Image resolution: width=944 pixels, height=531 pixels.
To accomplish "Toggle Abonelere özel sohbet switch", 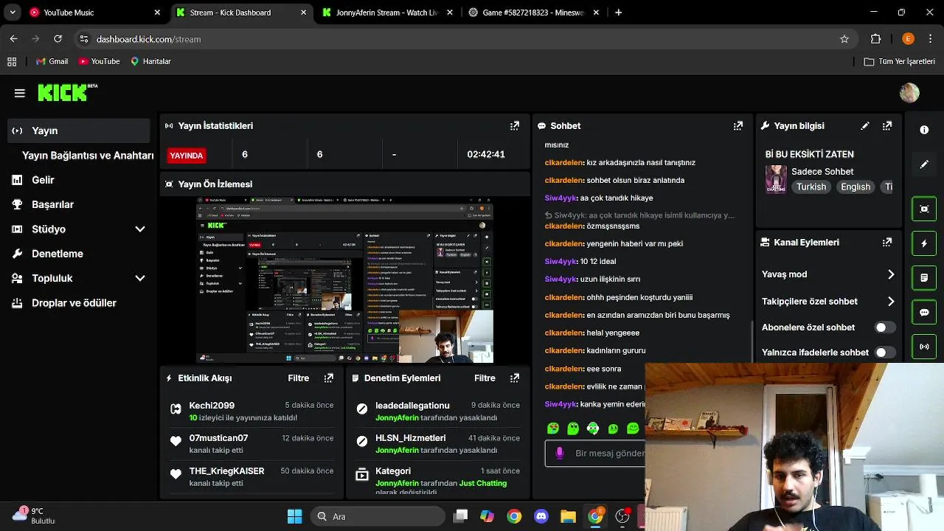I will (884, 327).
